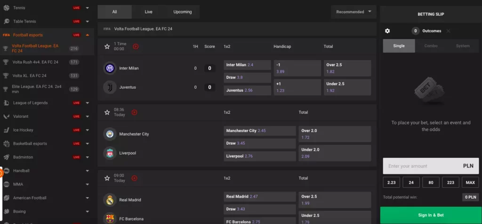Viewport: 482px width, 224px height.
Task: Bet on Inter Milan at 2.4
Action: tap(247, 65)
